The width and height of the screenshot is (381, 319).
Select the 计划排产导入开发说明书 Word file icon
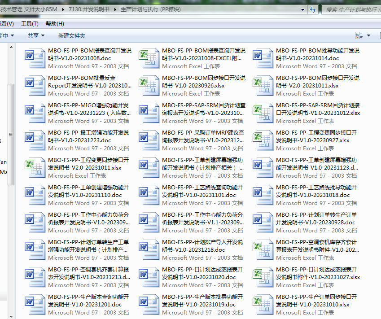point(149,250)
